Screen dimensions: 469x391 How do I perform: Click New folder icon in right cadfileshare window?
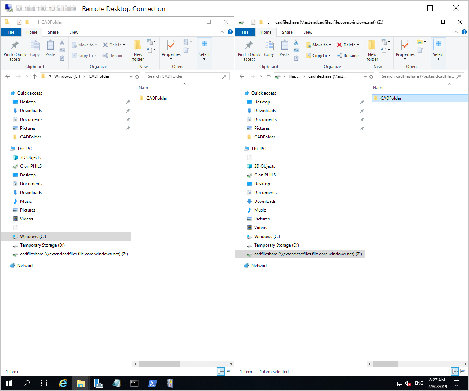(x=372, y=45)
